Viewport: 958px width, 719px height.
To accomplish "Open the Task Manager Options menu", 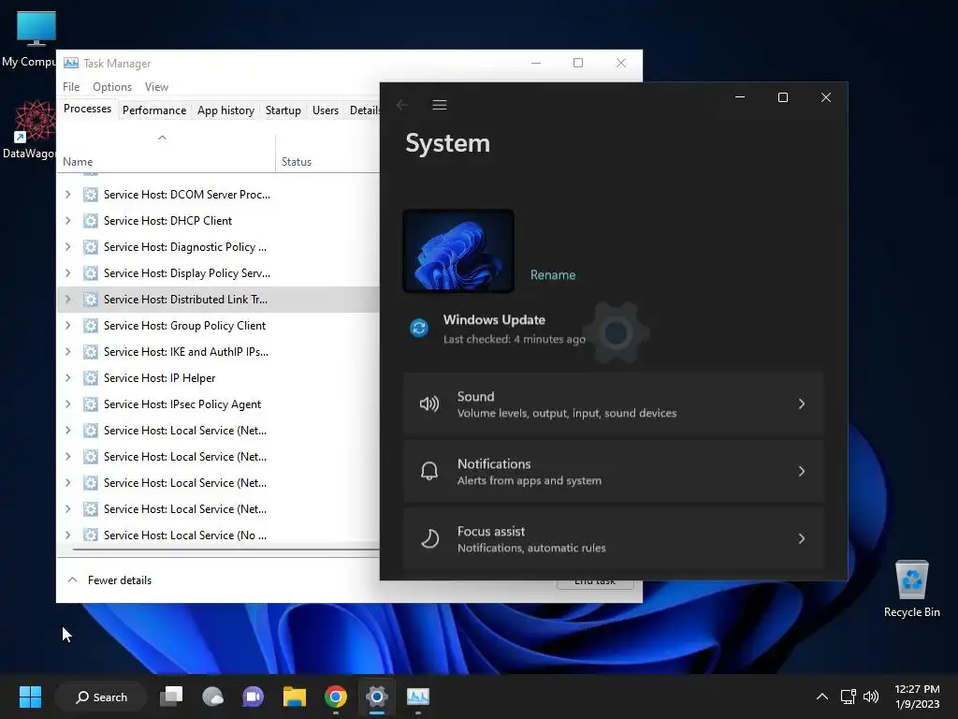I will pos(112,87).
